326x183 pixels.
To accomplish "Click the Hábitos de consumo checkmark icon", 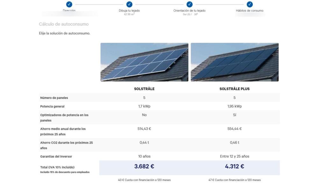I will pyautogui.click(x=249, y=4).
